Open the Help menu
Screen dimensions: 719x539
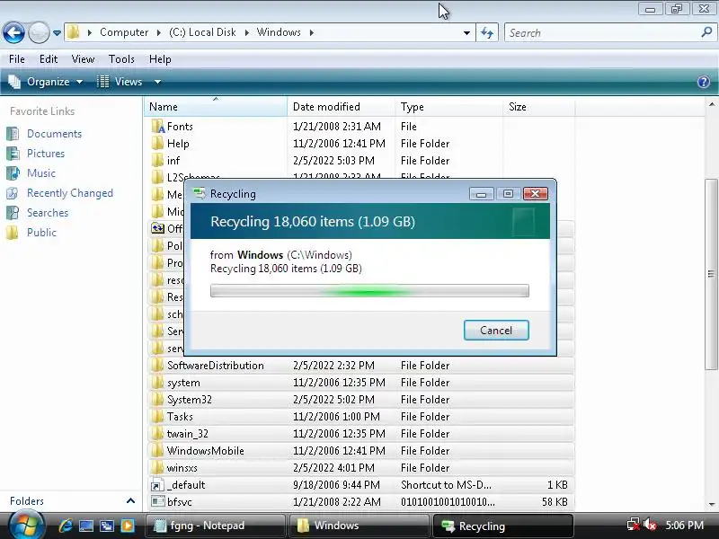coord(160,59)
